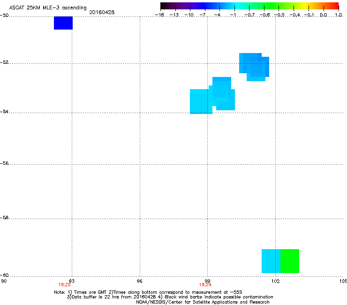The width and height of the screenshot is (347, 305).
Task: Click the 'Note: 1) Times are GMT' footnote line
Action: tap(148, 292)
